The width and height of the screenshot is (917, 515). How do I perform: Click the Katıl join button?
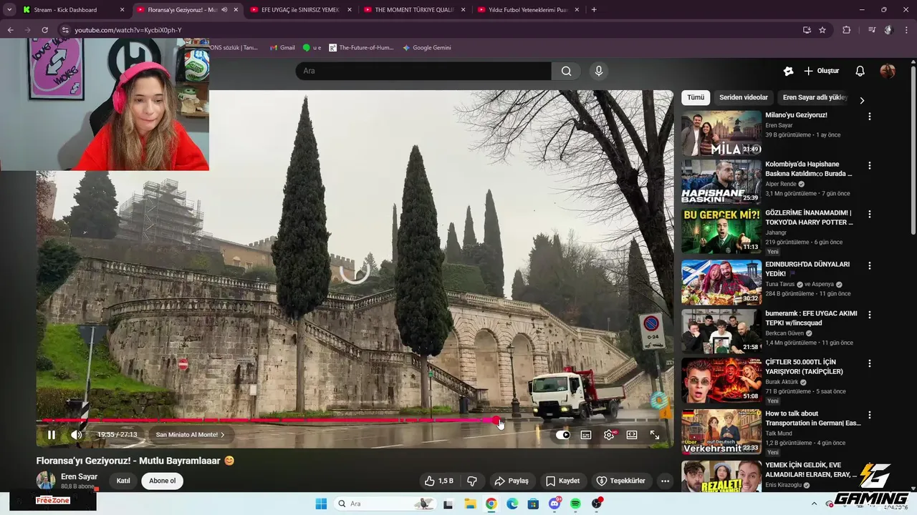(123, 481)
